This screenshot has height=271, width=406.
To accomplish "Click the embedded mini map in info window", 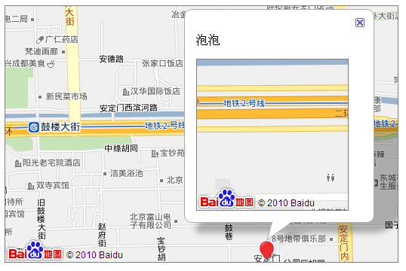I will (272, 135).
